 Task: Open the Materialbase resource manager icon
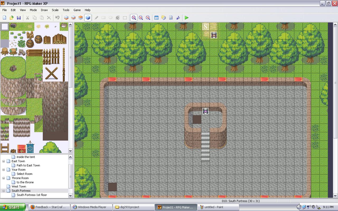pyautogui.click(x=164, y=18)
